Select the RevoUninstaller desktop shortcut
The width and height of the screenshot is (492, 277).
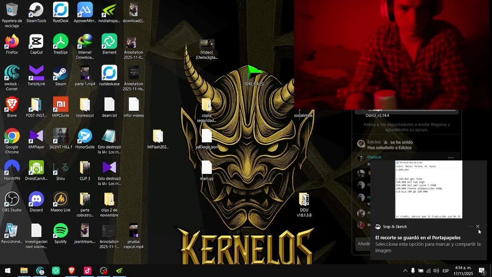pyautogui.click(x=12, y=234)
